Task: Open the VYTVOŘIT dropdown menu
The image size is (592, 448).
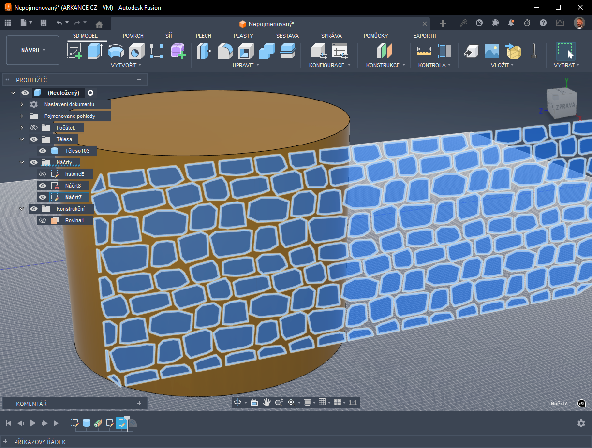Action: click(126, 65)
